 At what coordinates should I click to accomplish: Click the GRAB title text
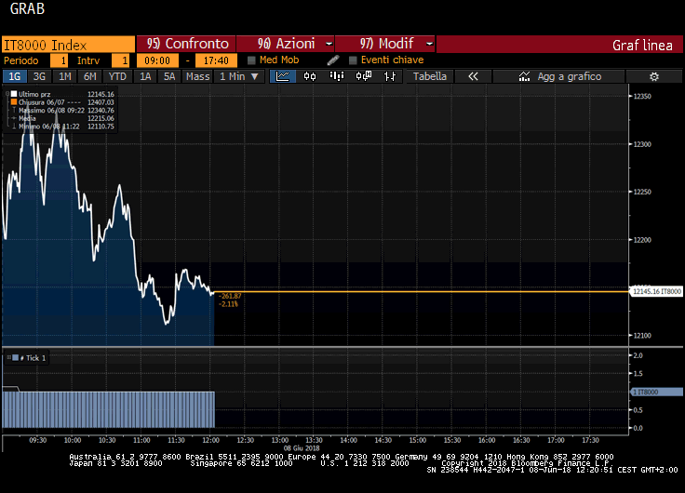pos(27,8)
